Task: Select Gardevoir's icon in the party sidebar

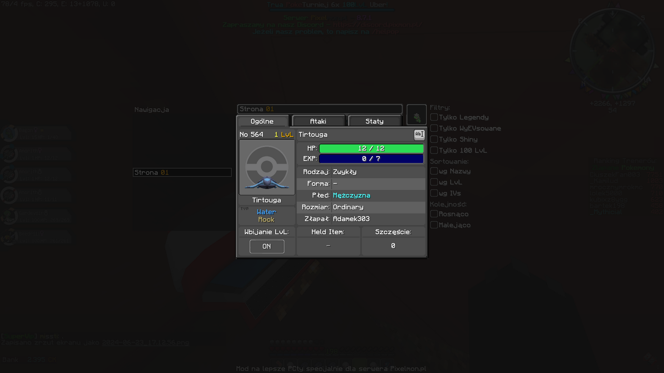Action: coord(9,216)
